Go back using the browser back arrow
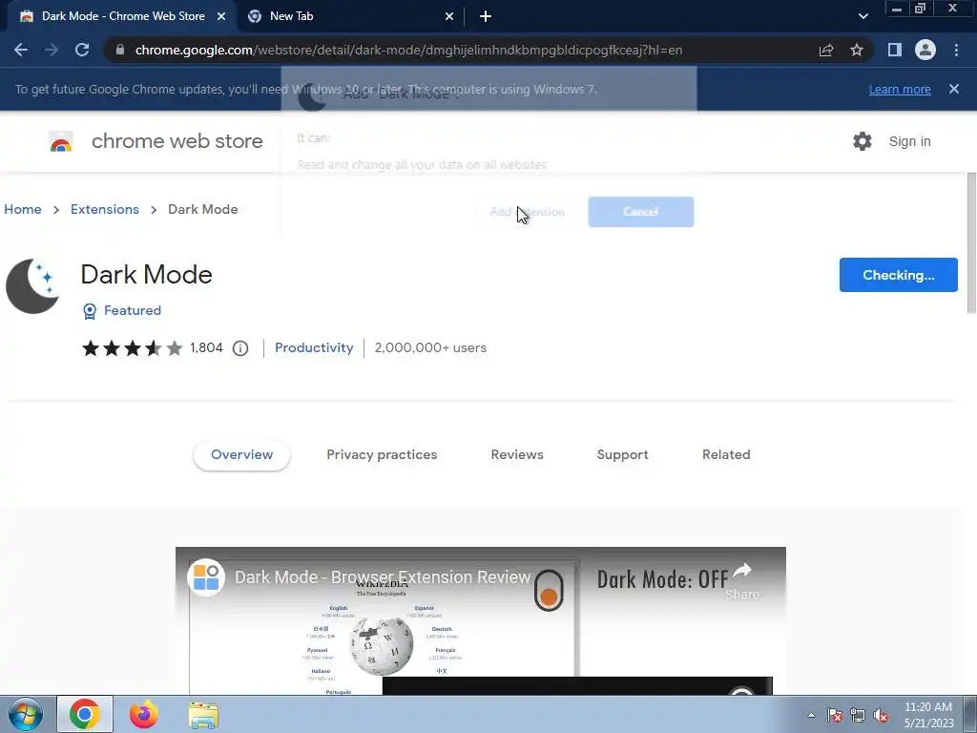The image size is (977, 733). click(x=21, y=50)
